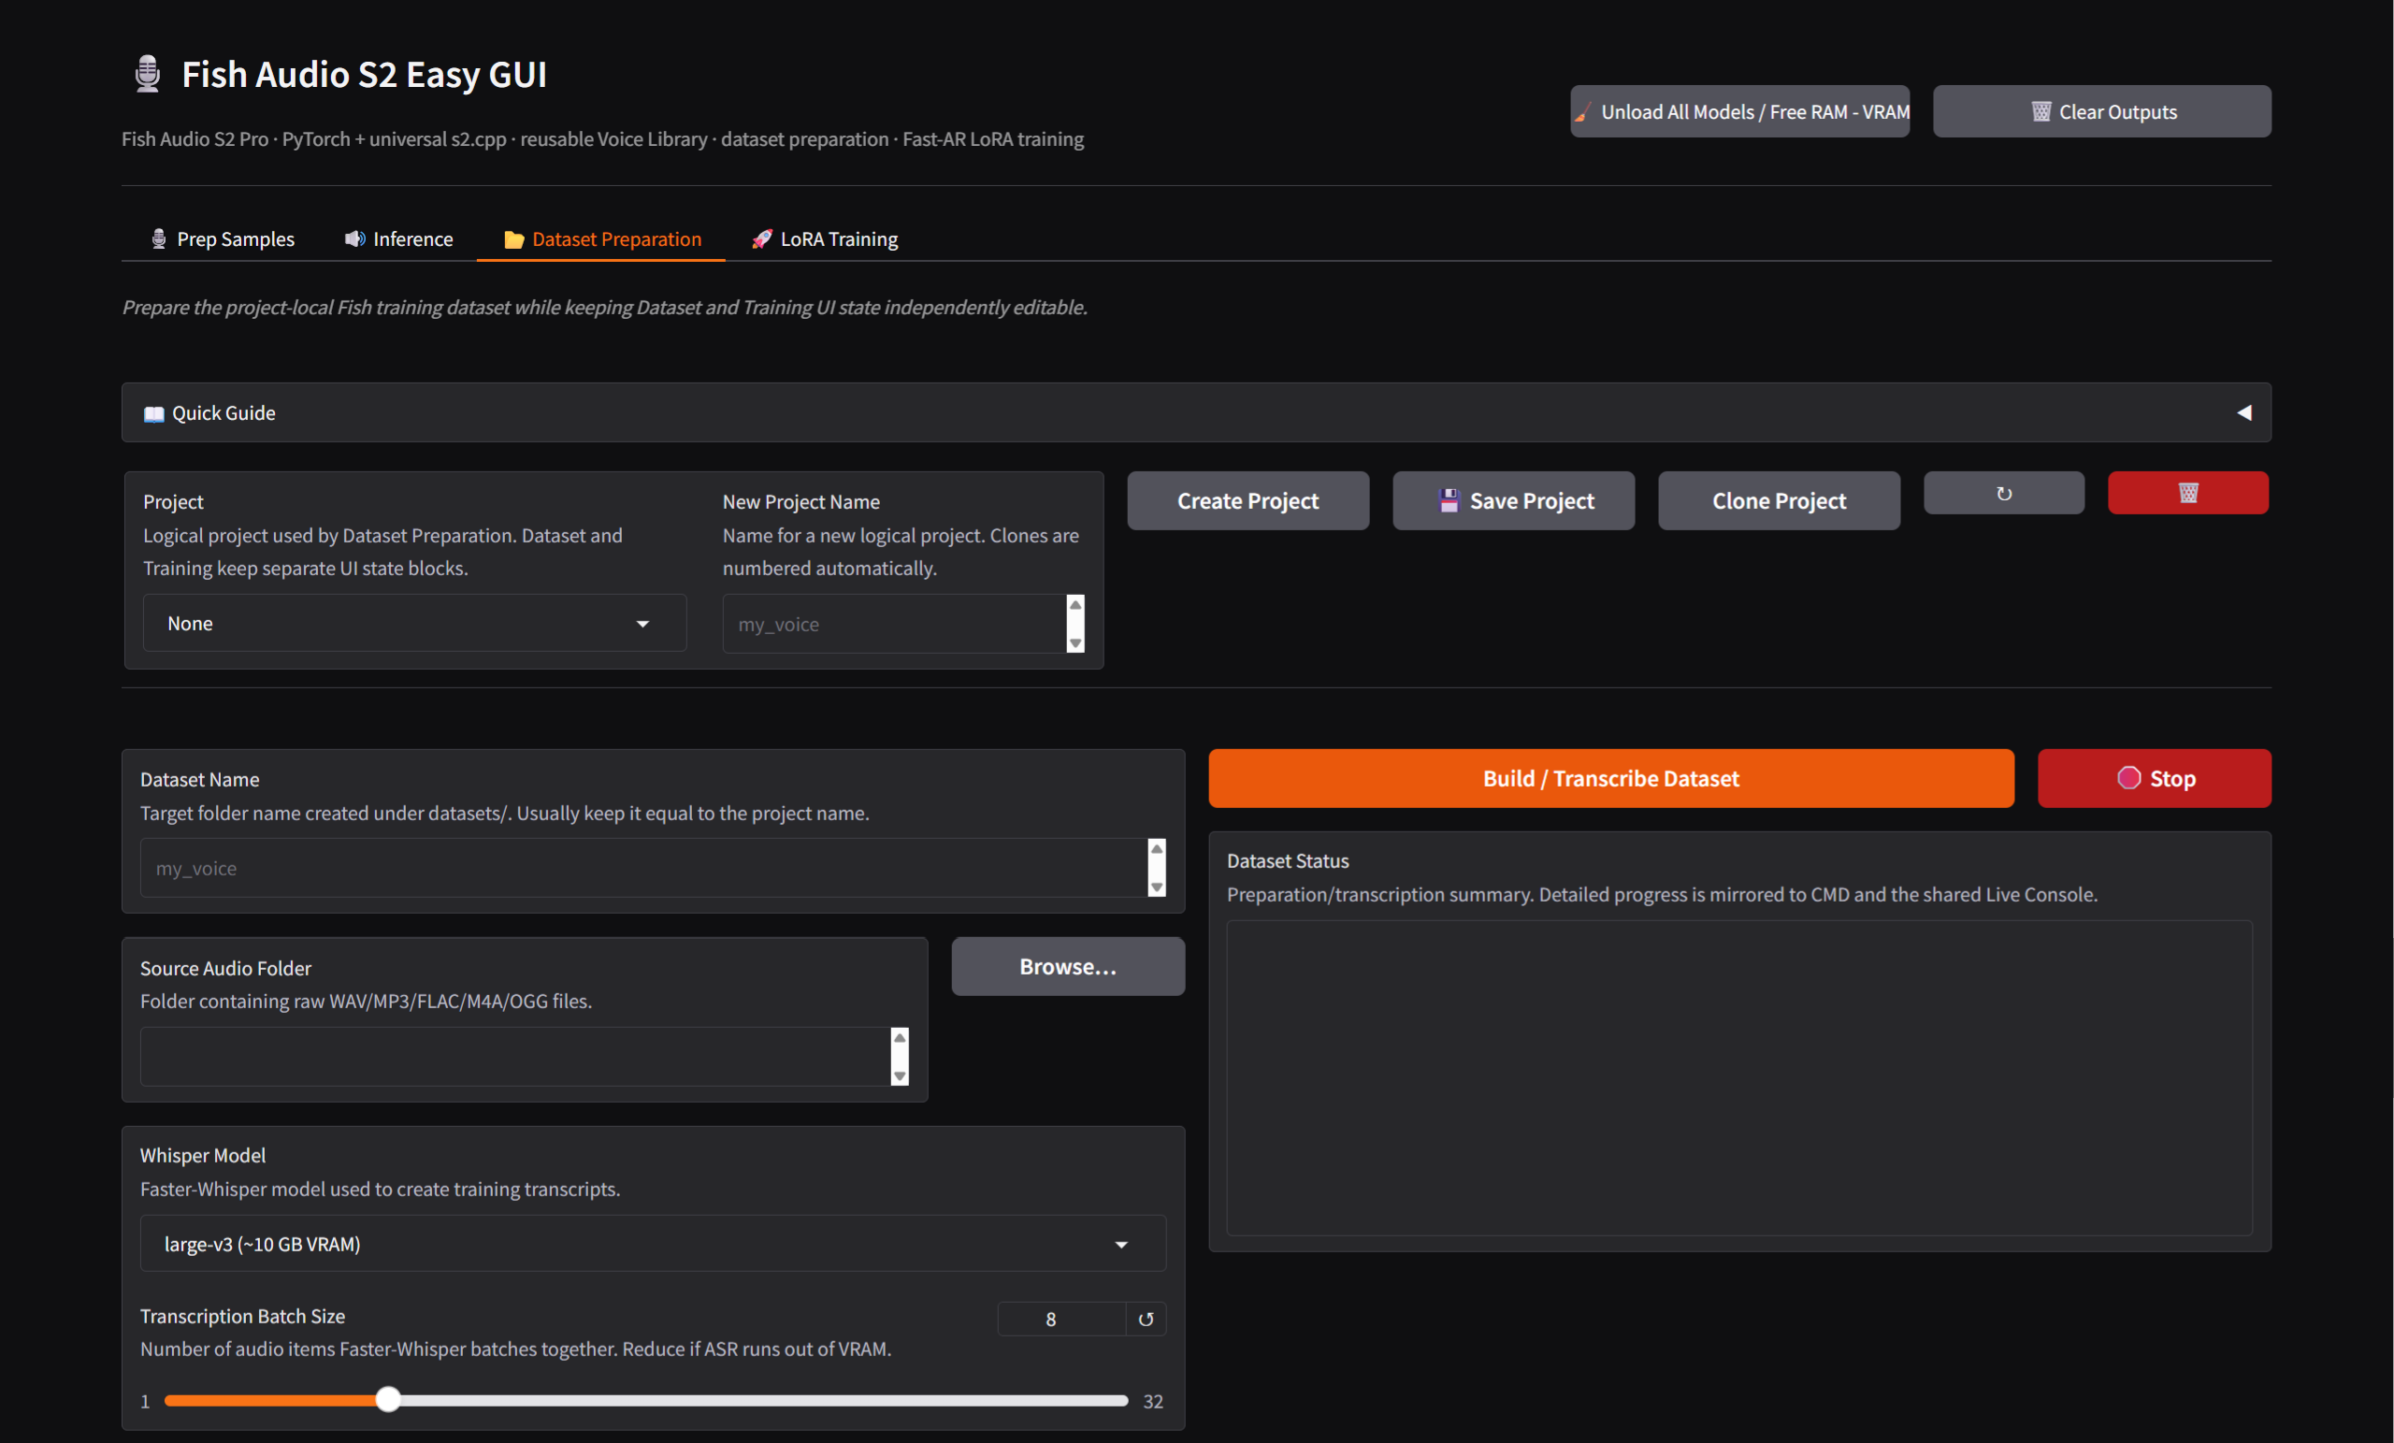Click the Transcription Batch Size slider track near 32
2394x1443 pixels.
pos(1118,1400)
